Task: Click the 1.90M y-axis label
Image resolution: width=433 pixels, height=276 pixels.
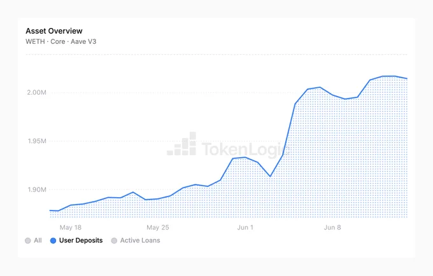Action: point(37,190)
